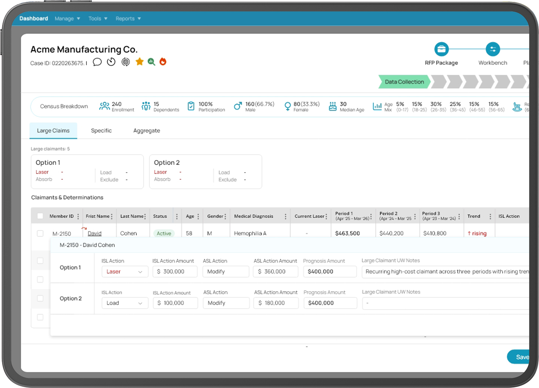This screenshot has height=388, width=539.
Task: Check the box for member M-2150
Action: [40, 233]
